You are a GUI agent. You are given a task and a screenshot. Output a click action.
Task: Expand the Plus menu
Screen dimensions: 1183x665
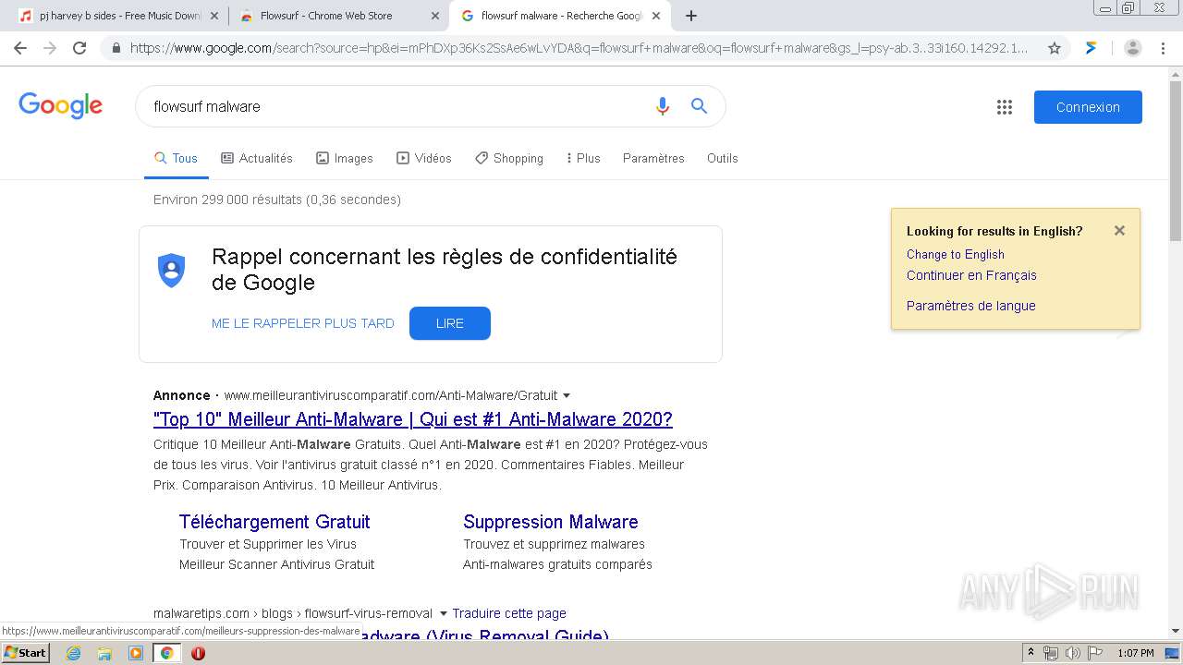tap(583, 158)
